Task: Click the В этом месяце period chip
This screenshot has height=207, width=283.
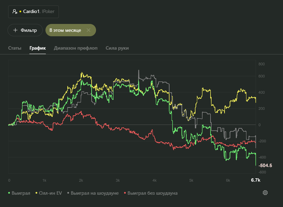Action: tap(65, 30)
